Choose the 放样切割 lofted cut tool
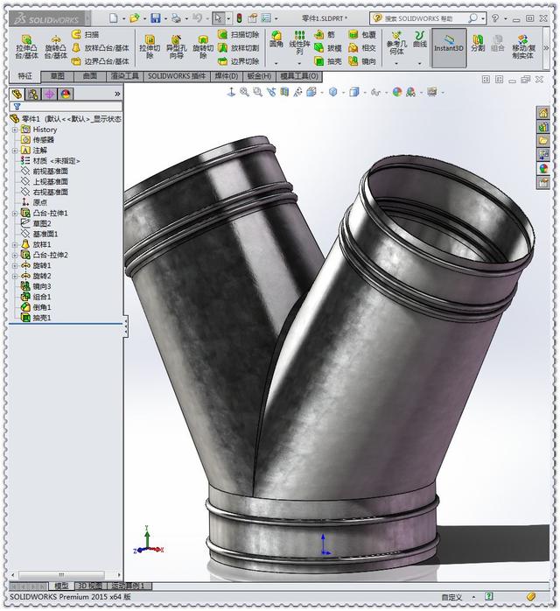The image size is (560, 611). pos(238,48)
